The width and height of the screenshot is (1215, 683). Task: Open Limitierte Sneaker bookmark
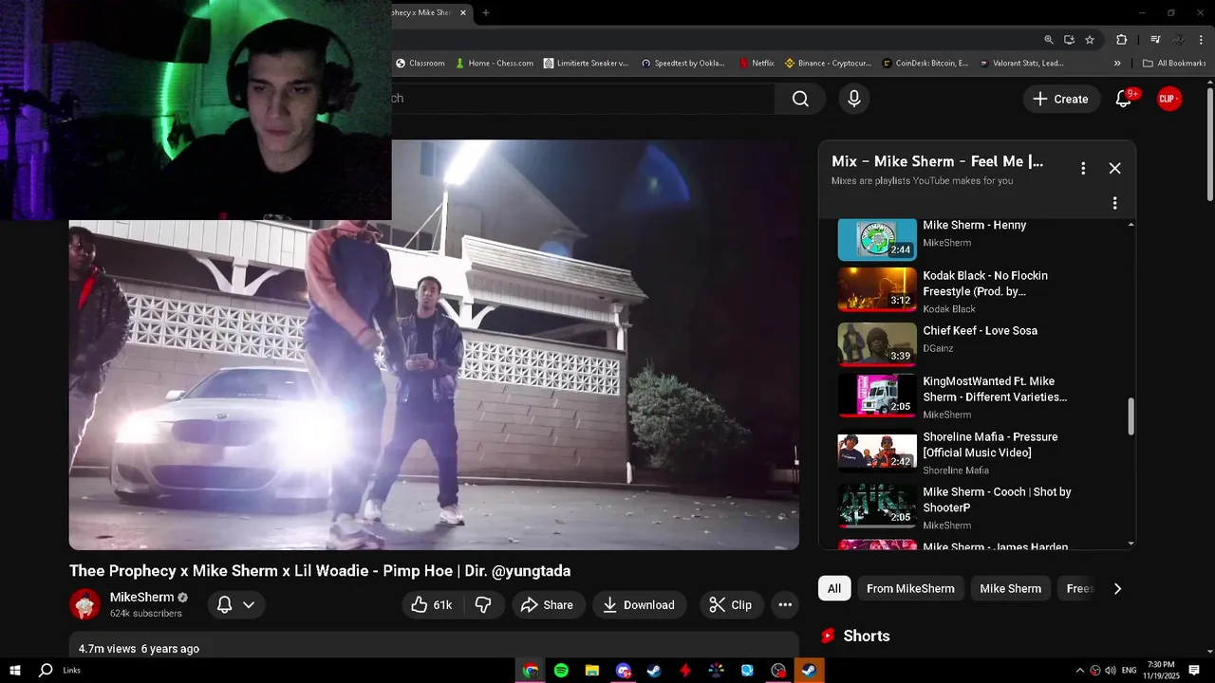click(x=586, y=64)
